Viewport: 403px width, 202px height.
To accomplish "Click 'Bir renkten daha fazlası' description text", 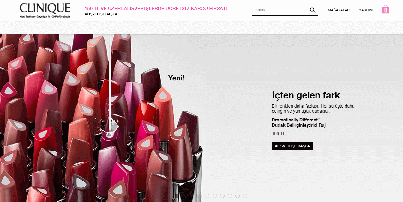I will coord(313,109).
